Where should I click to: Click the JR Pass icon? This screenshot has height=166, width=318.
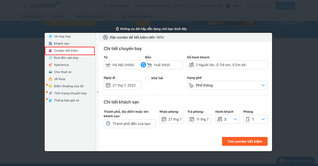point(50,79)
